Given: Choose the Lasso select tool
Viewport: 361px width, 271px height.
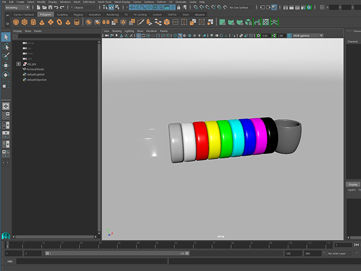Looking at the screenshot, I should (6, 47).
